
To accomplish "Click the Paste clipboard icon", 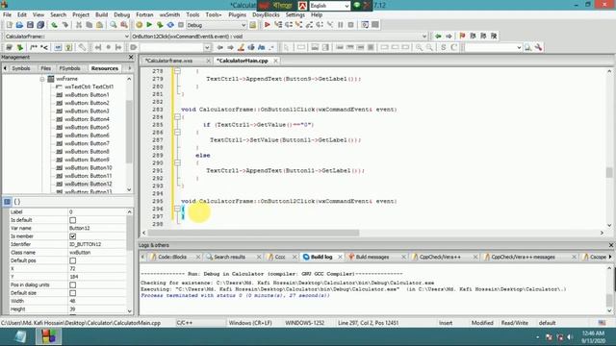I will point(100,25).
